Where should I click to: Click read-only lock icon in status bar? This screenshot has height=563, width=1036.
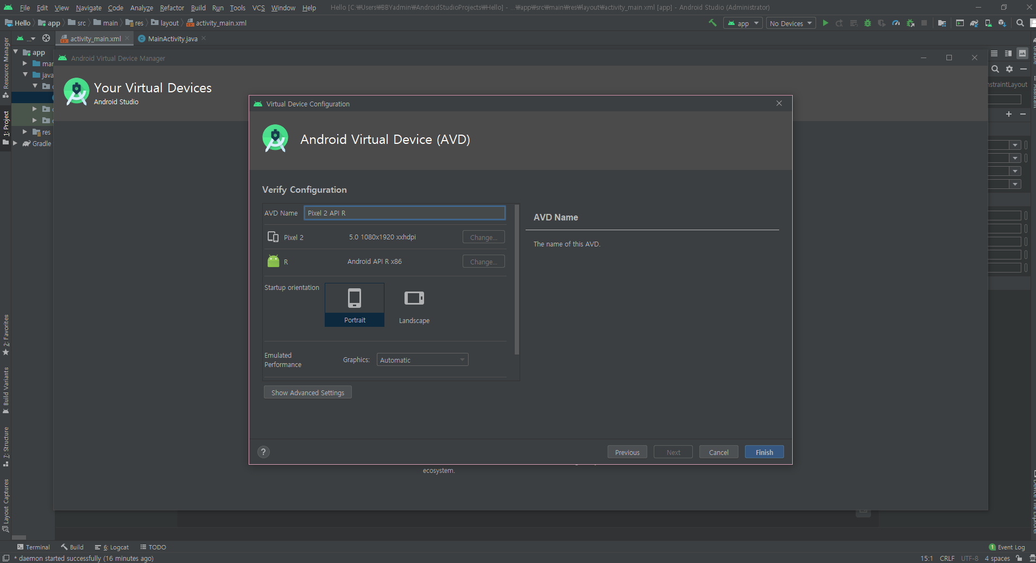[1019, 558]
